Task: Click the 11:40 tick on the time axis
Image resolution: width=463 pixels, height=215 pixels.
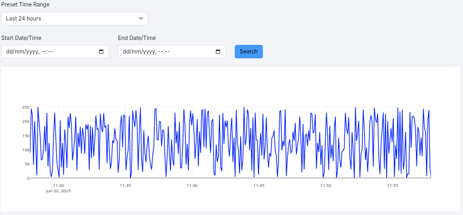Action: pos(192,185)
